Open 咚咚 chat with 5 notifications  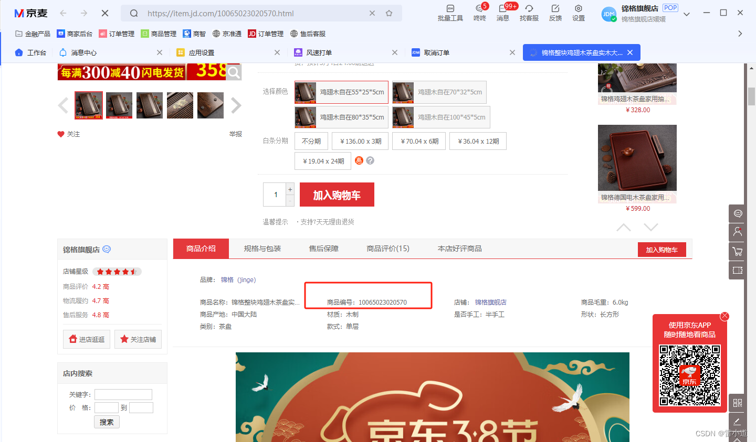[x=480, y=13]
